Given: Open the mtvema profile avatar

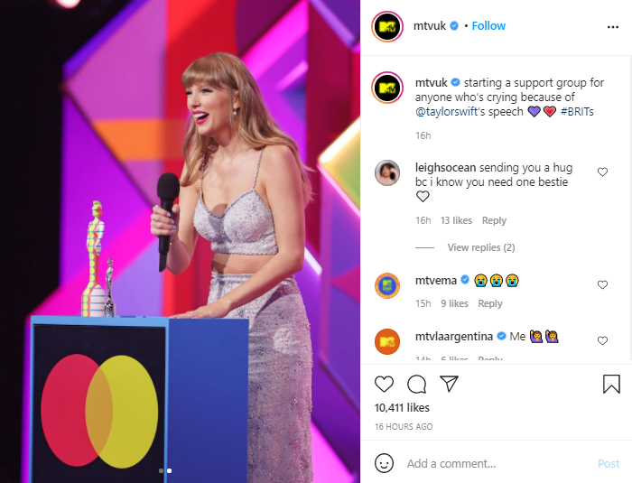Looking at the screenshot, I should pyautogui.click(x=387, y=286).
